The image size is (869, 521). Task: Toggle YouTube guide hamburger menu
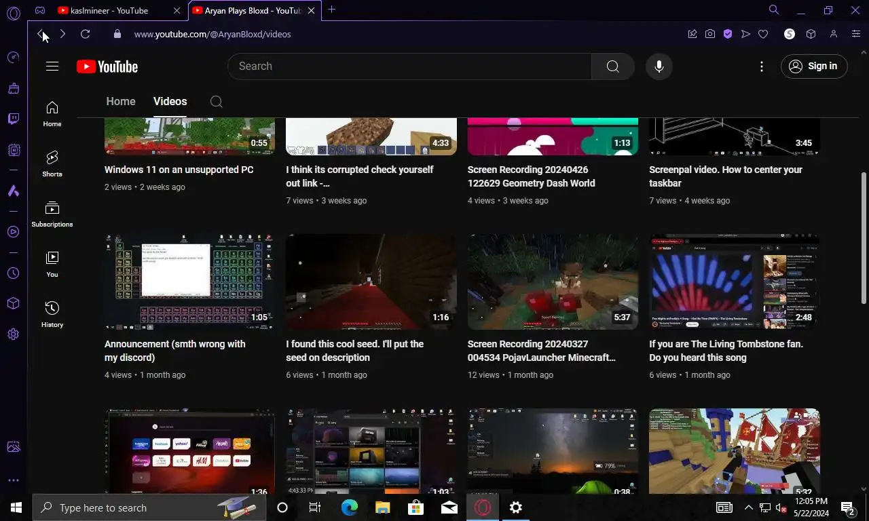pos(52,66)
